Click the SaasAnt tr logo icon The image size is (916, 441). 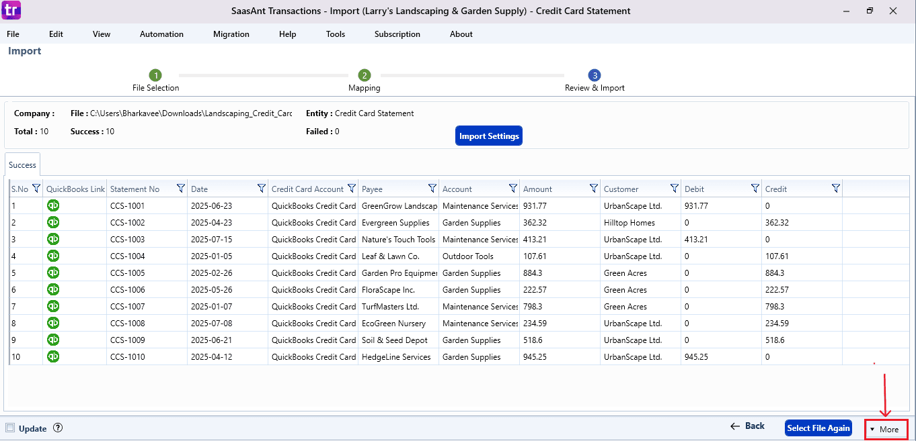click(11, 11)
